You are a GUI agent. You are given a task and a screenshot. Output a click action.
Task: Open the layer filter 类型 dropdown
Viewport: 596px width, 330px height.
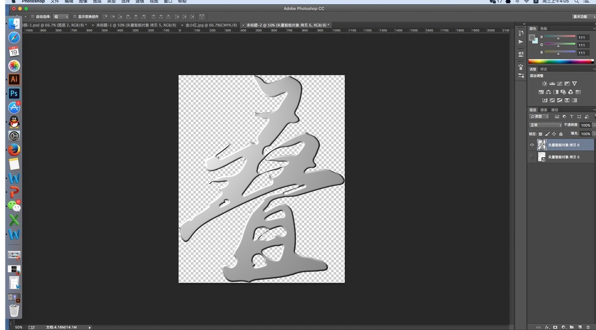click(x=539, y=117)
